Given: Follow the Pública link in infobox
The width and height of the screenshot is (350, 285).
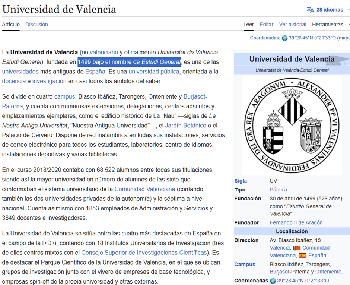Looking at the screenshot, I should point(279,190).
